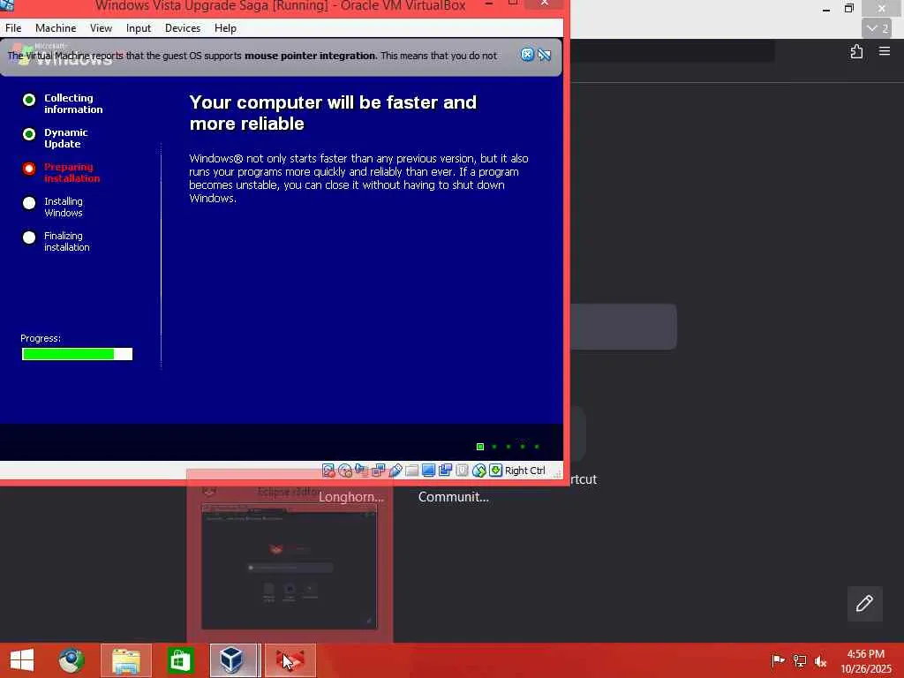Open the Help menu
Viewport: 904px width, 678px height.
pyautogui.click(x=225, y=28)
